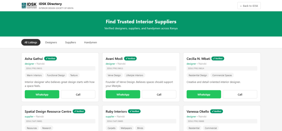The height and width of the screenshot is (131, 282).
Task: Click Cecilia N. Mbati's Verified badge
Action: pyautogui.click(x=218, y=58)
